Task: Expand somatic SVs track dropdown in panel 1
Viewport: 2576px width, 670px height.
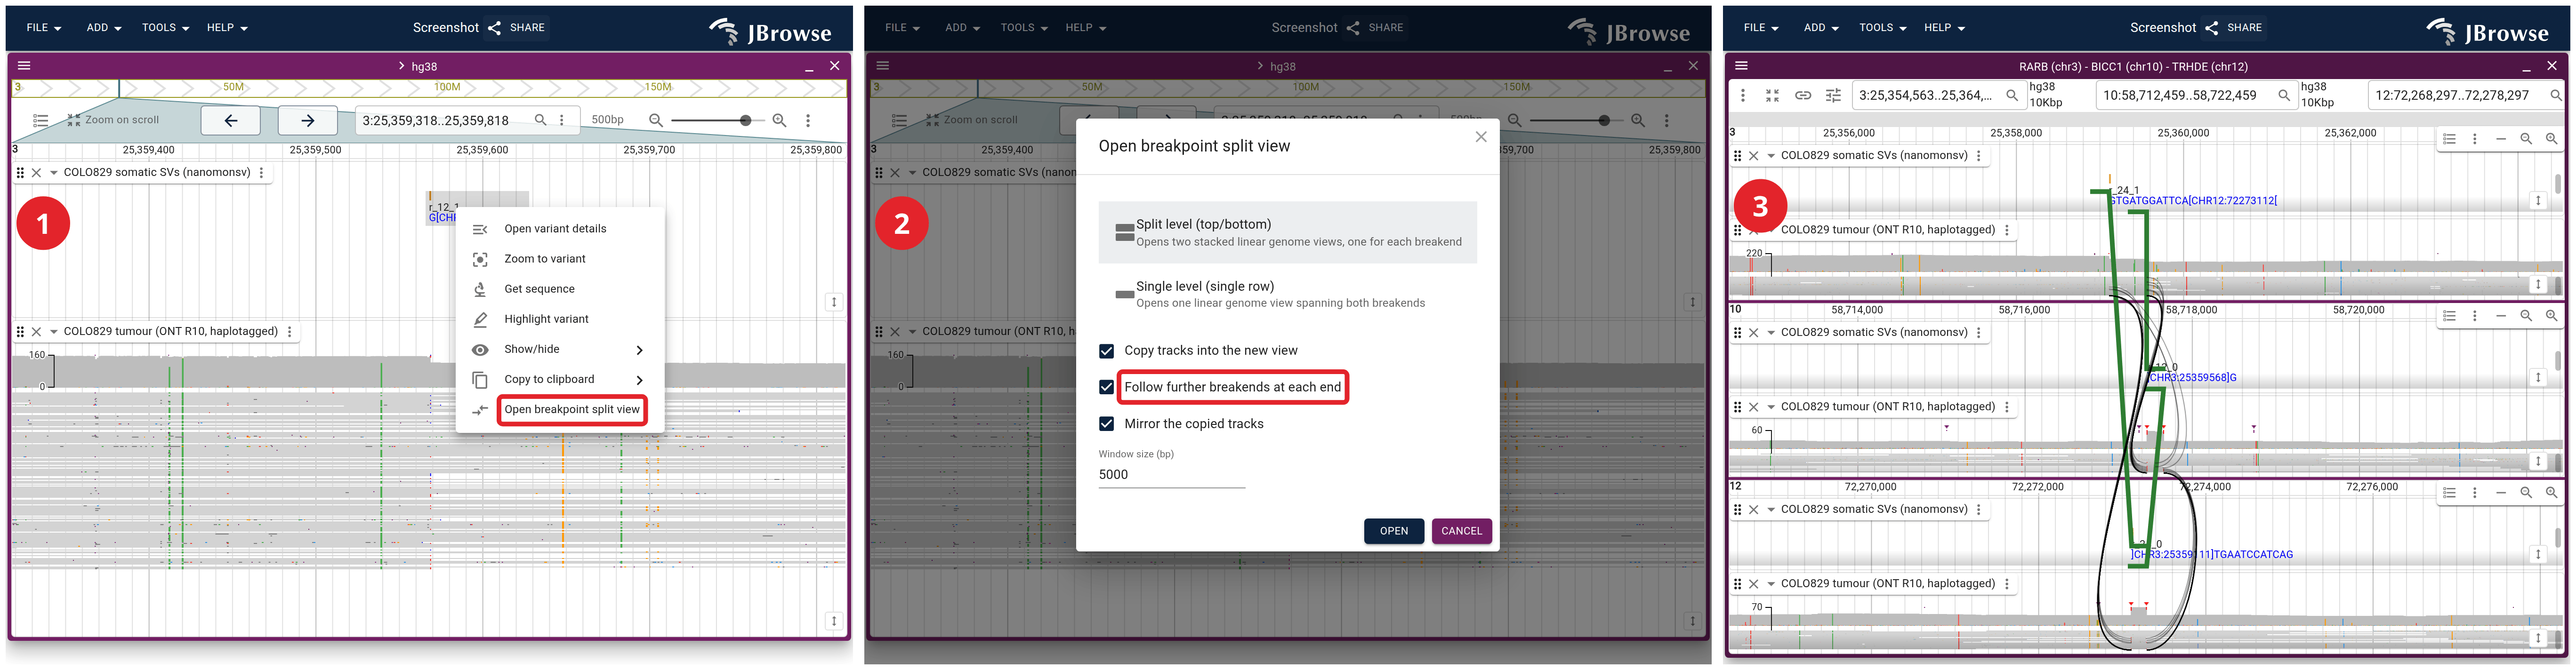Action: (x=54, y=173)
